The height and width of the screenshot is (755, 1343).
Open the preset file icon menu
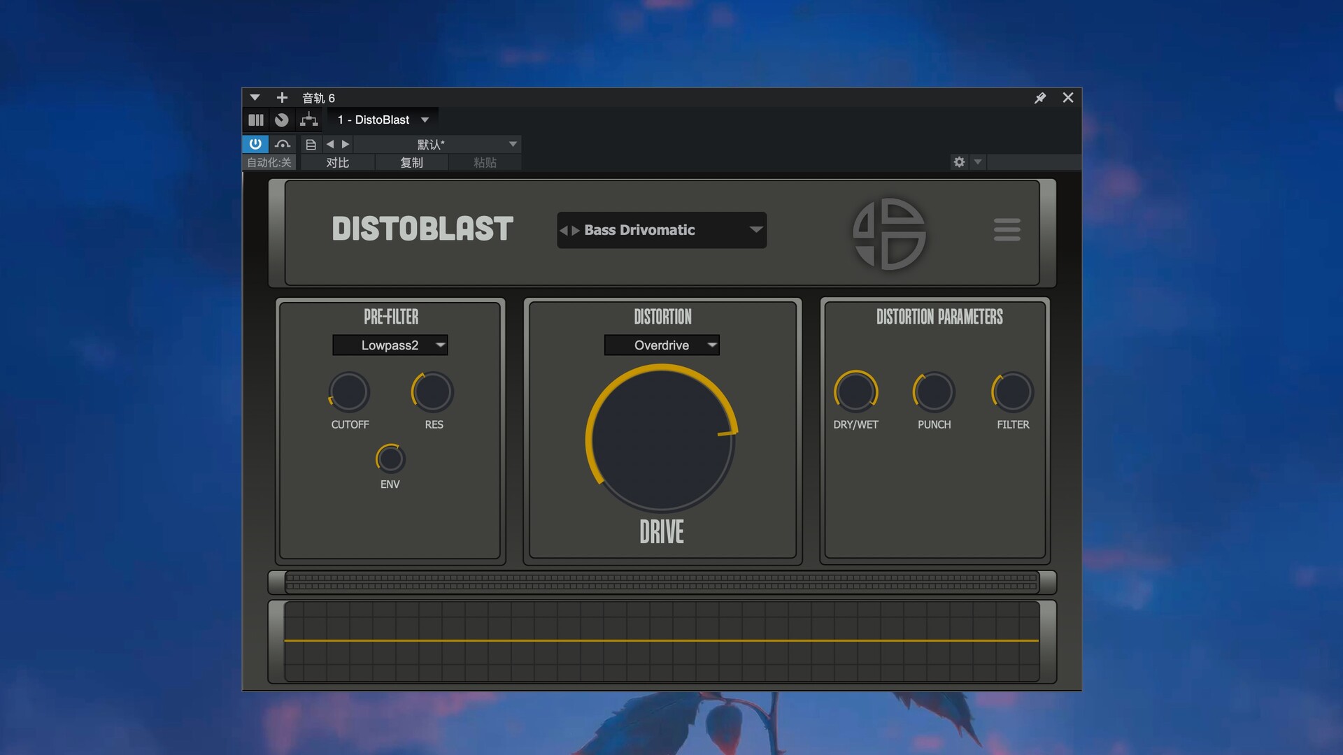(311, 144)
